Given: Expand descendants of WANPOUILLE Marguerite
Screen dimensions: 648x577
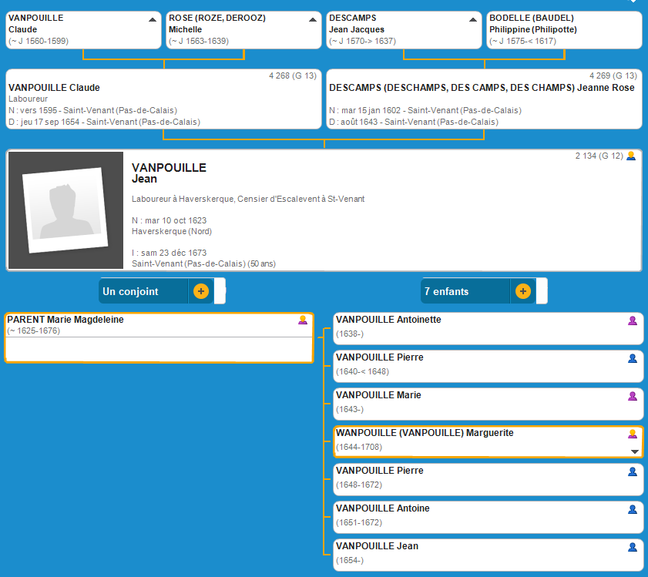Looking at the screenshot, I should click(634, 451).
